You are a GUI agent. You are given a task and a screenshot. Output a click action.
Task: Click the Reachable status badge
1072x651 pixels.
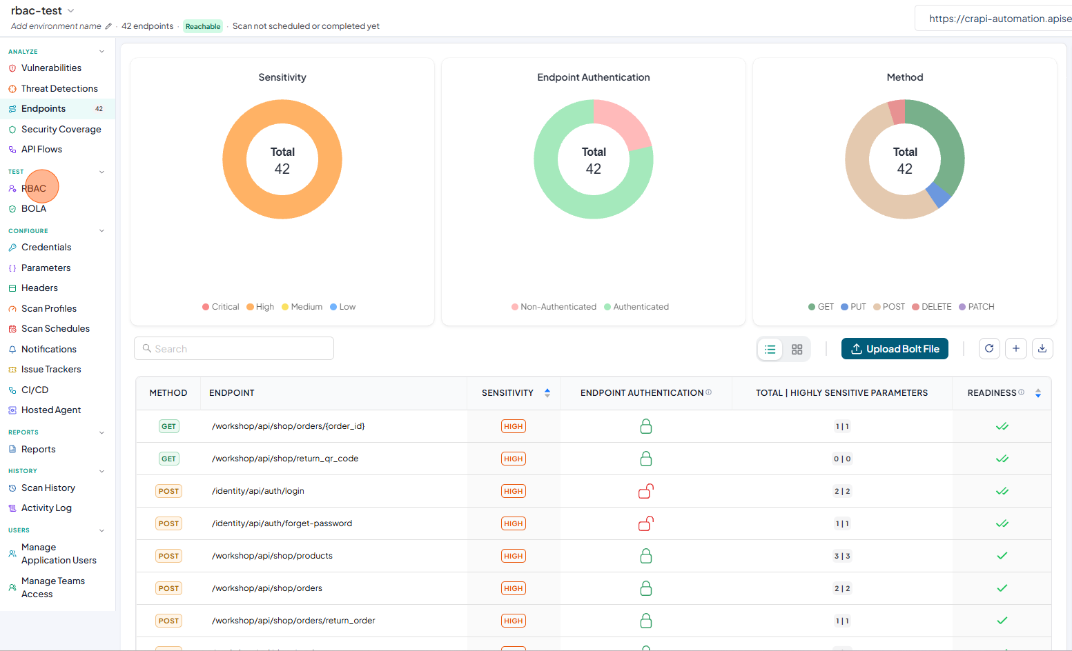pos(203,26)
